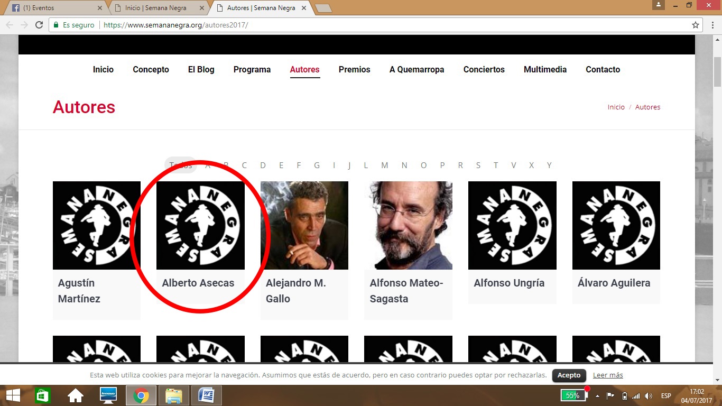
Task: Click the Inicio breadcrumb link
Action: (x=616, y=107)
